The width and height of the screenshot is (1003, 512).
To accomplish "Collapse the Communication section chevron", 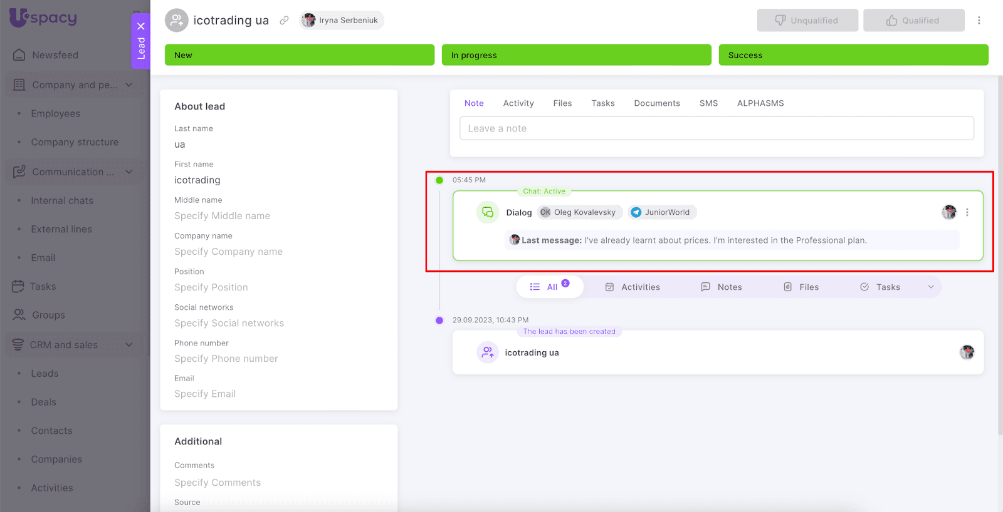I will coord(129,172).
